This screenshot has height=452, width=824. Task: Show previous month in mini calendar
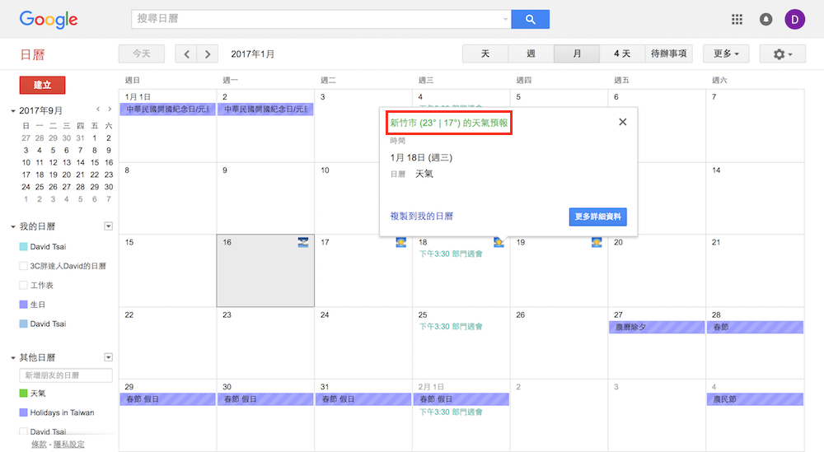(98, 110)
